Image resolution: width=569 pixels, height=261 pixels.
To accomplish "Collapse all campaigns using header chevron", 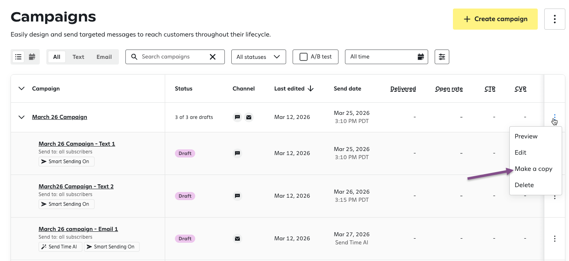I will click(x=22, y=88).
